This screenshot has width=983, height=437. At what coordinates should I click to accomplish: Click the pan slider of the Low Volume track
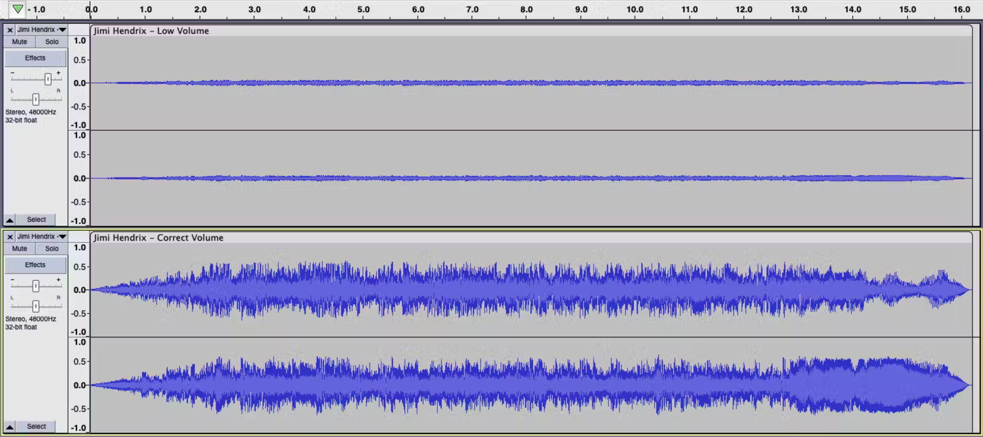pyautogui.click(x=36, y=99)
